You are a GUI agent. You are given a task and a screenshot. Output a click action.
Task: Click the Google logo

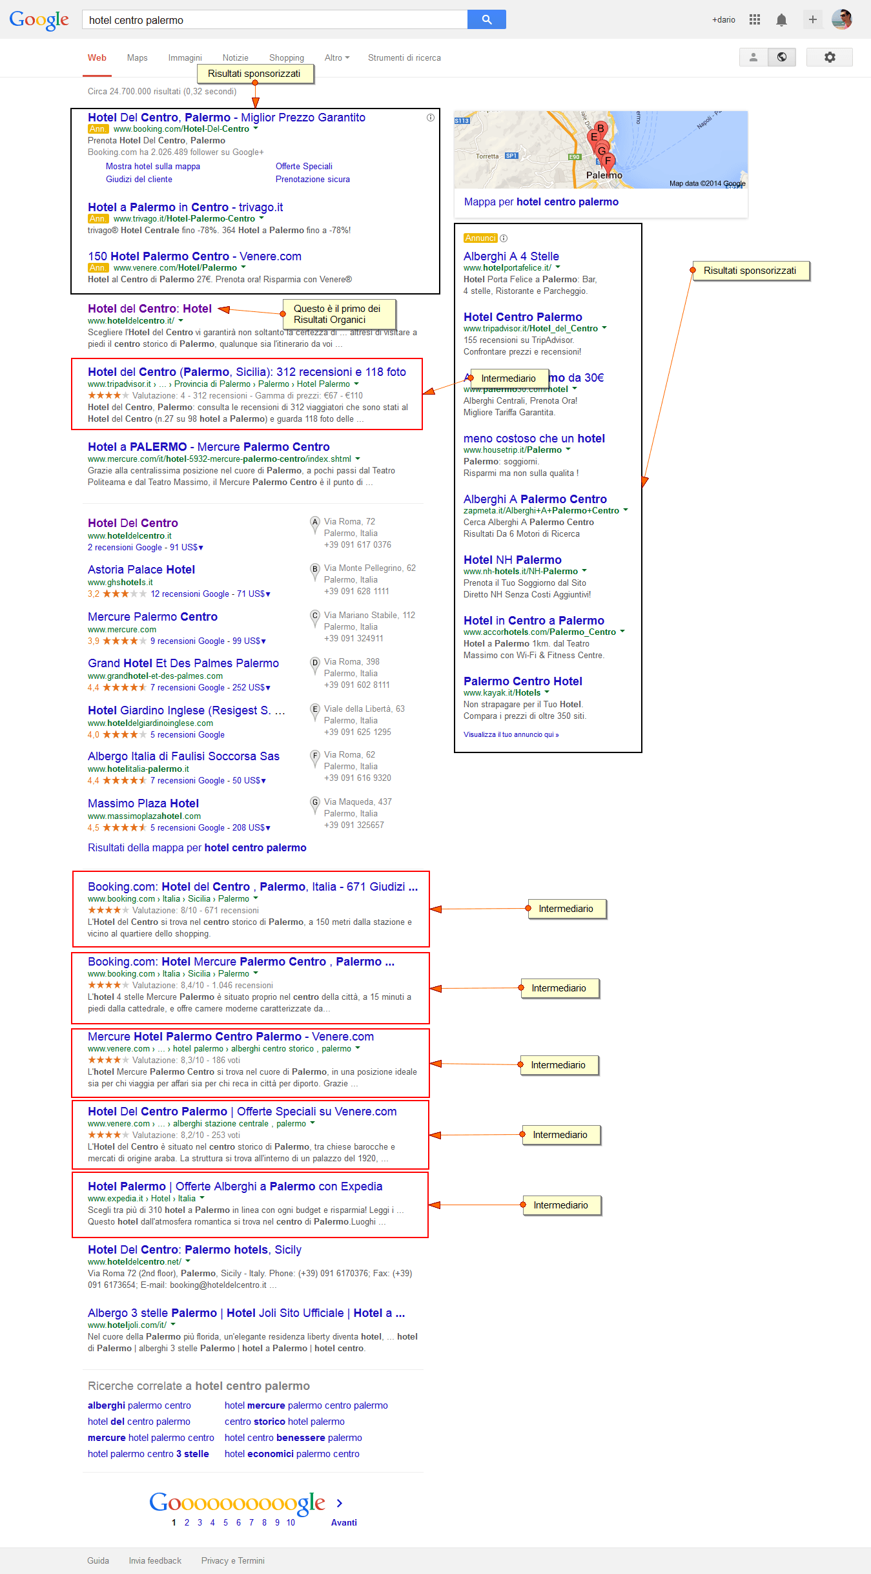click(39, 21)
